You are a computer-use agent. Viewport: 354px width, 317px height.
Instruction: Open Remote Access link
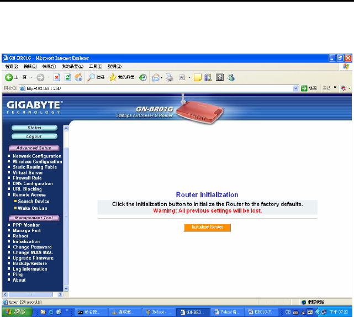pyautogui.click(x=29, y=195)
